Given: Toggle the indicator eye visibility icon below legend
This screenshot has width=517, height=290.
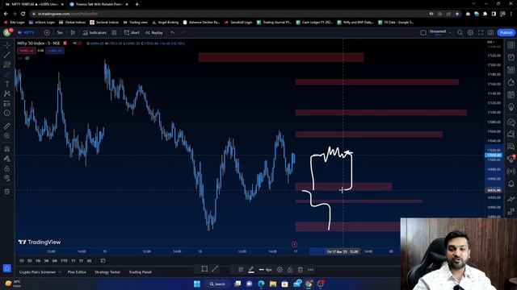Looking at the screenshot, I should (x=27, y=58).
